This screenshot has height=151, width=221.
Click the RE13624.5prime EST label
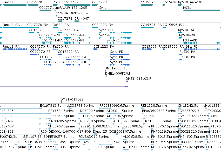tap(61, 111)
